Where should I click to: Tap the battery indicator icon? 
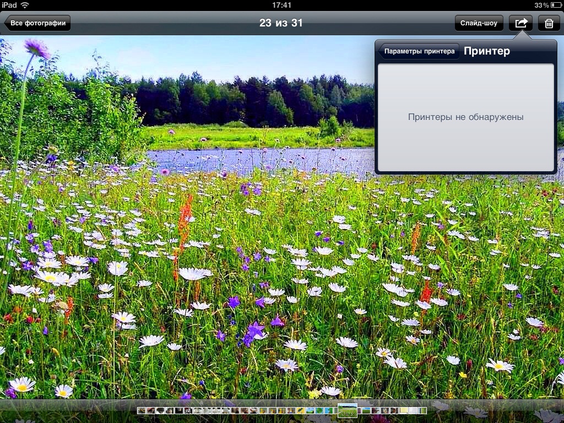pyautogui.click(x=556, y=5)
